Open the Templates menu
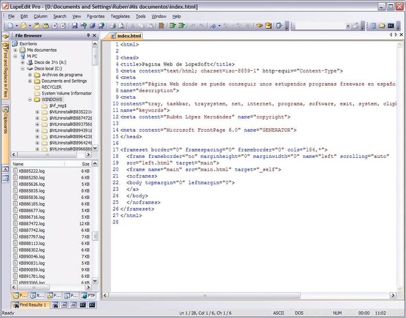The width and height of the screenshot is (406, 318). 120,16
